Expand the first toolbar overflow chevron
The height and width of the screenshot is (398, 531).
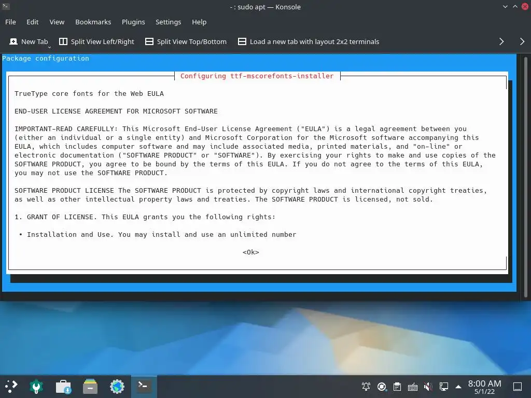[501, 41]
